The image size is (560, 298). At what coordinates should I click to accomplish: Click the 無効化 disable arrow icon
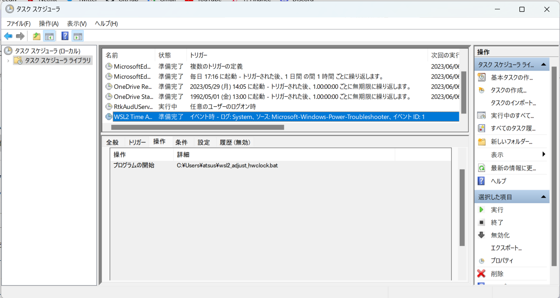[481, 235]
